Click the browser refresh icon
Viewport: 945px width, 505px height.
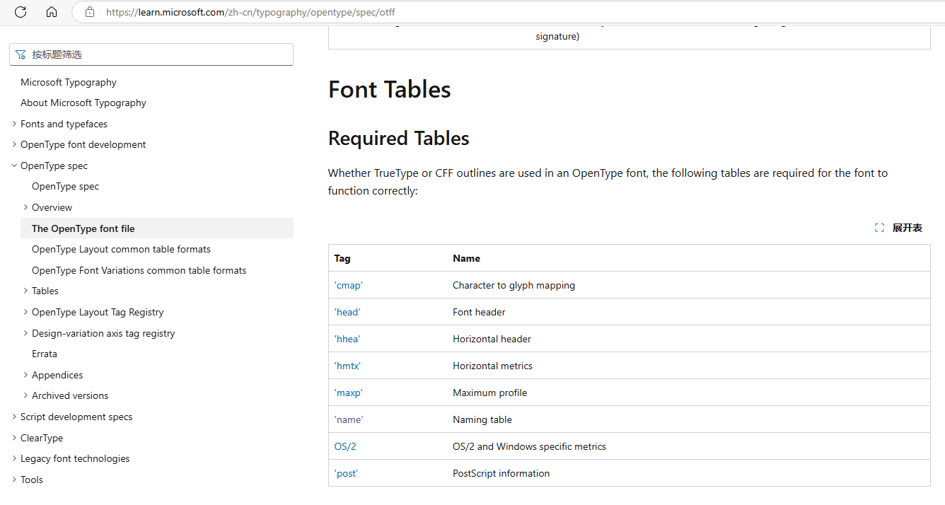(x=21, y=11)
